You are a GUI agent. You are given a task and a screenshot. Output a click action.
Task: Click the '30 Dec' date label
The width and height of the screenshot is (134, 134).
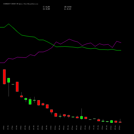click(x=47, y=128)
